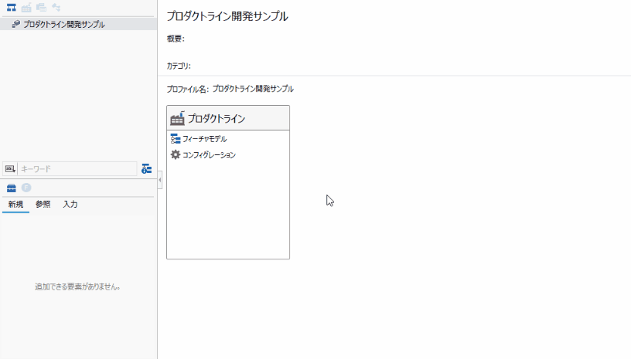
Task: Switch to the 新規 tab
Action: 16,205
